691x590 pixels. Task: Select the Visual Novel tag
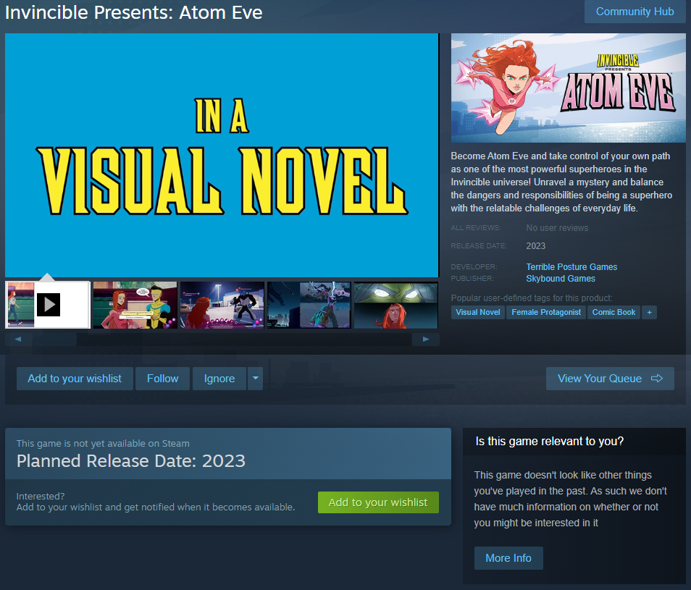(478, 312)
